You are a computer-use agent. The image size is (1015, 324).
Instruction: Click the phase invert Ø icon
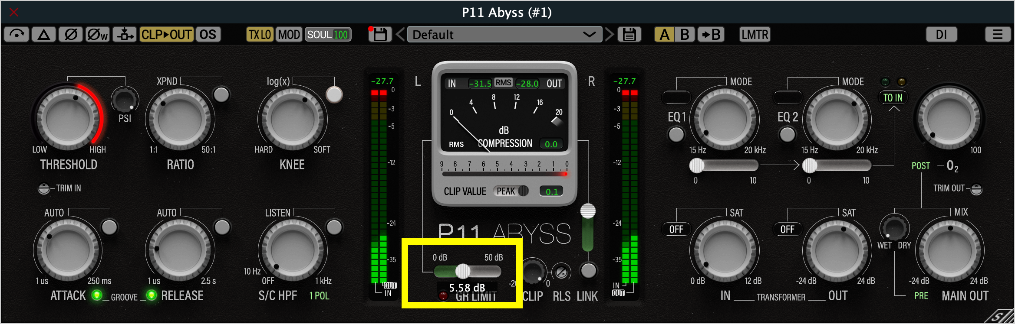pos(71,34)
